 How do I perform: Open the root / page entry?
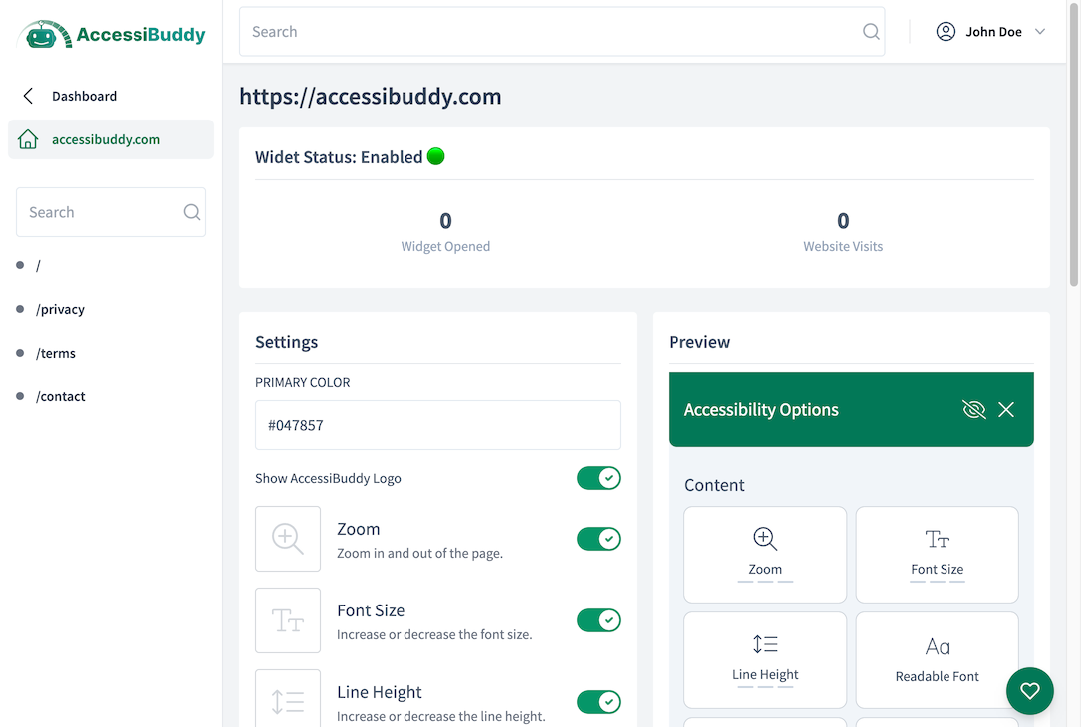[38, 265]
